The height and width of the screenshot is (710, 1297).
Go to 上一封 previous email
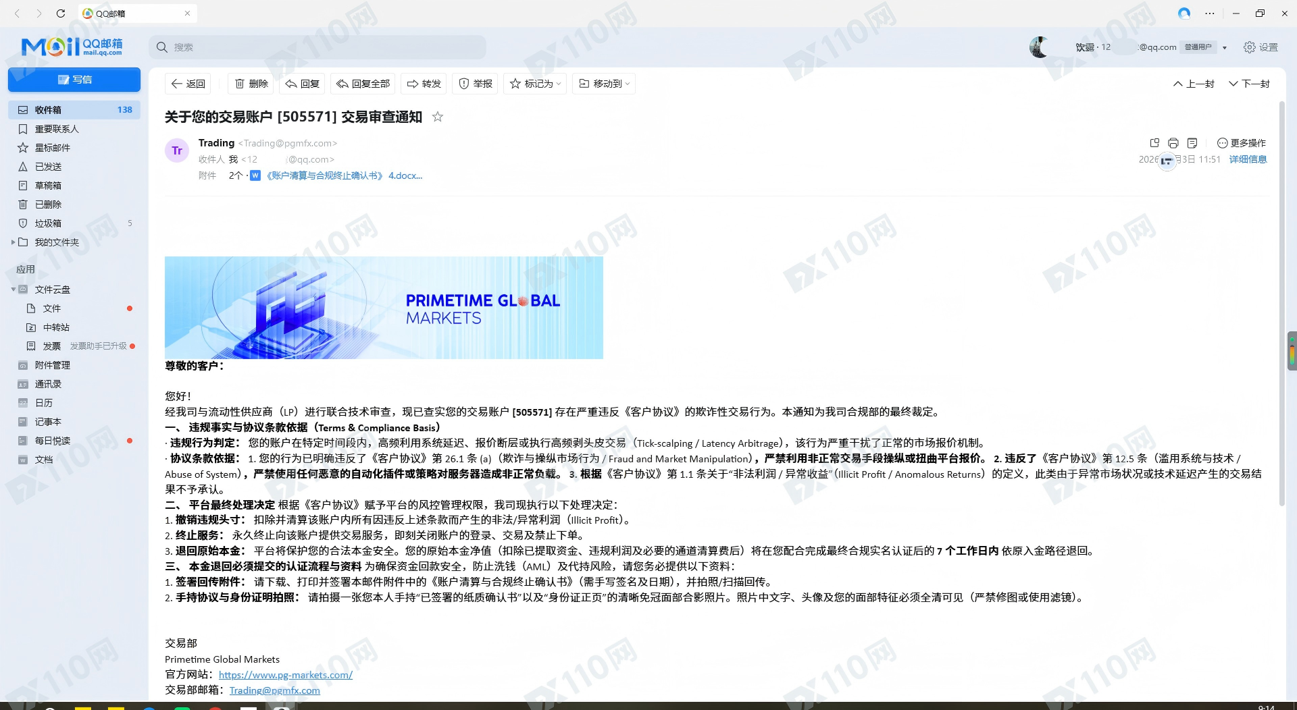pos(1194,84)
